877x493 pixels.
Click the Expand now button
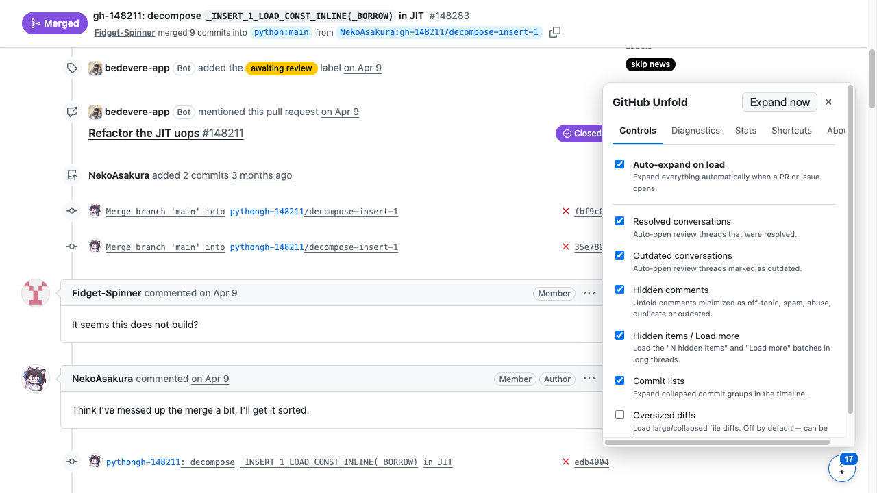[x=780, y=102]
